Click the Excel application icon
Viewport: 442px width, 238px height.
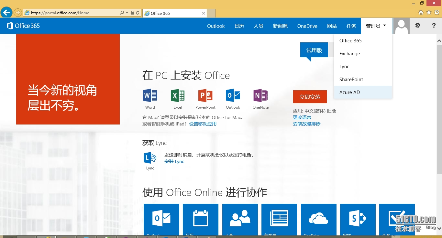click(x=178, y=96)
